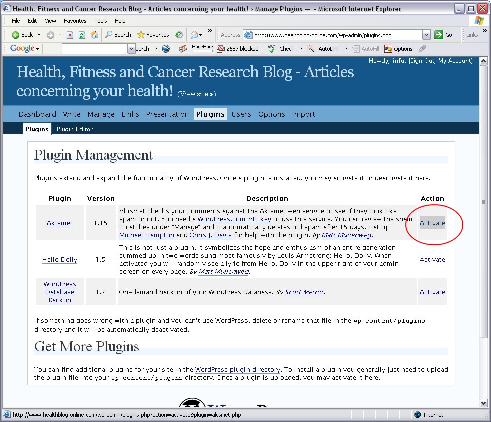This screenshot has height=422, width=491.
Task: Open the Back button history dropdown
Action: point(39,35)
